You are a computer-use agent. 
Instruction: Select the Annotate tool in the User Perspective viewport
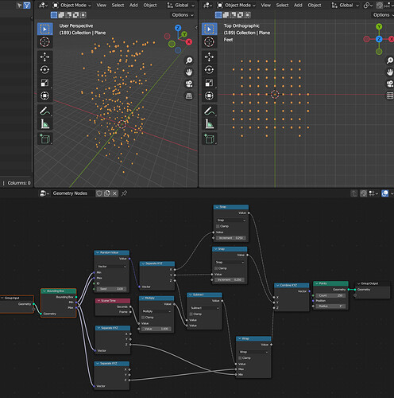(44, 111)
